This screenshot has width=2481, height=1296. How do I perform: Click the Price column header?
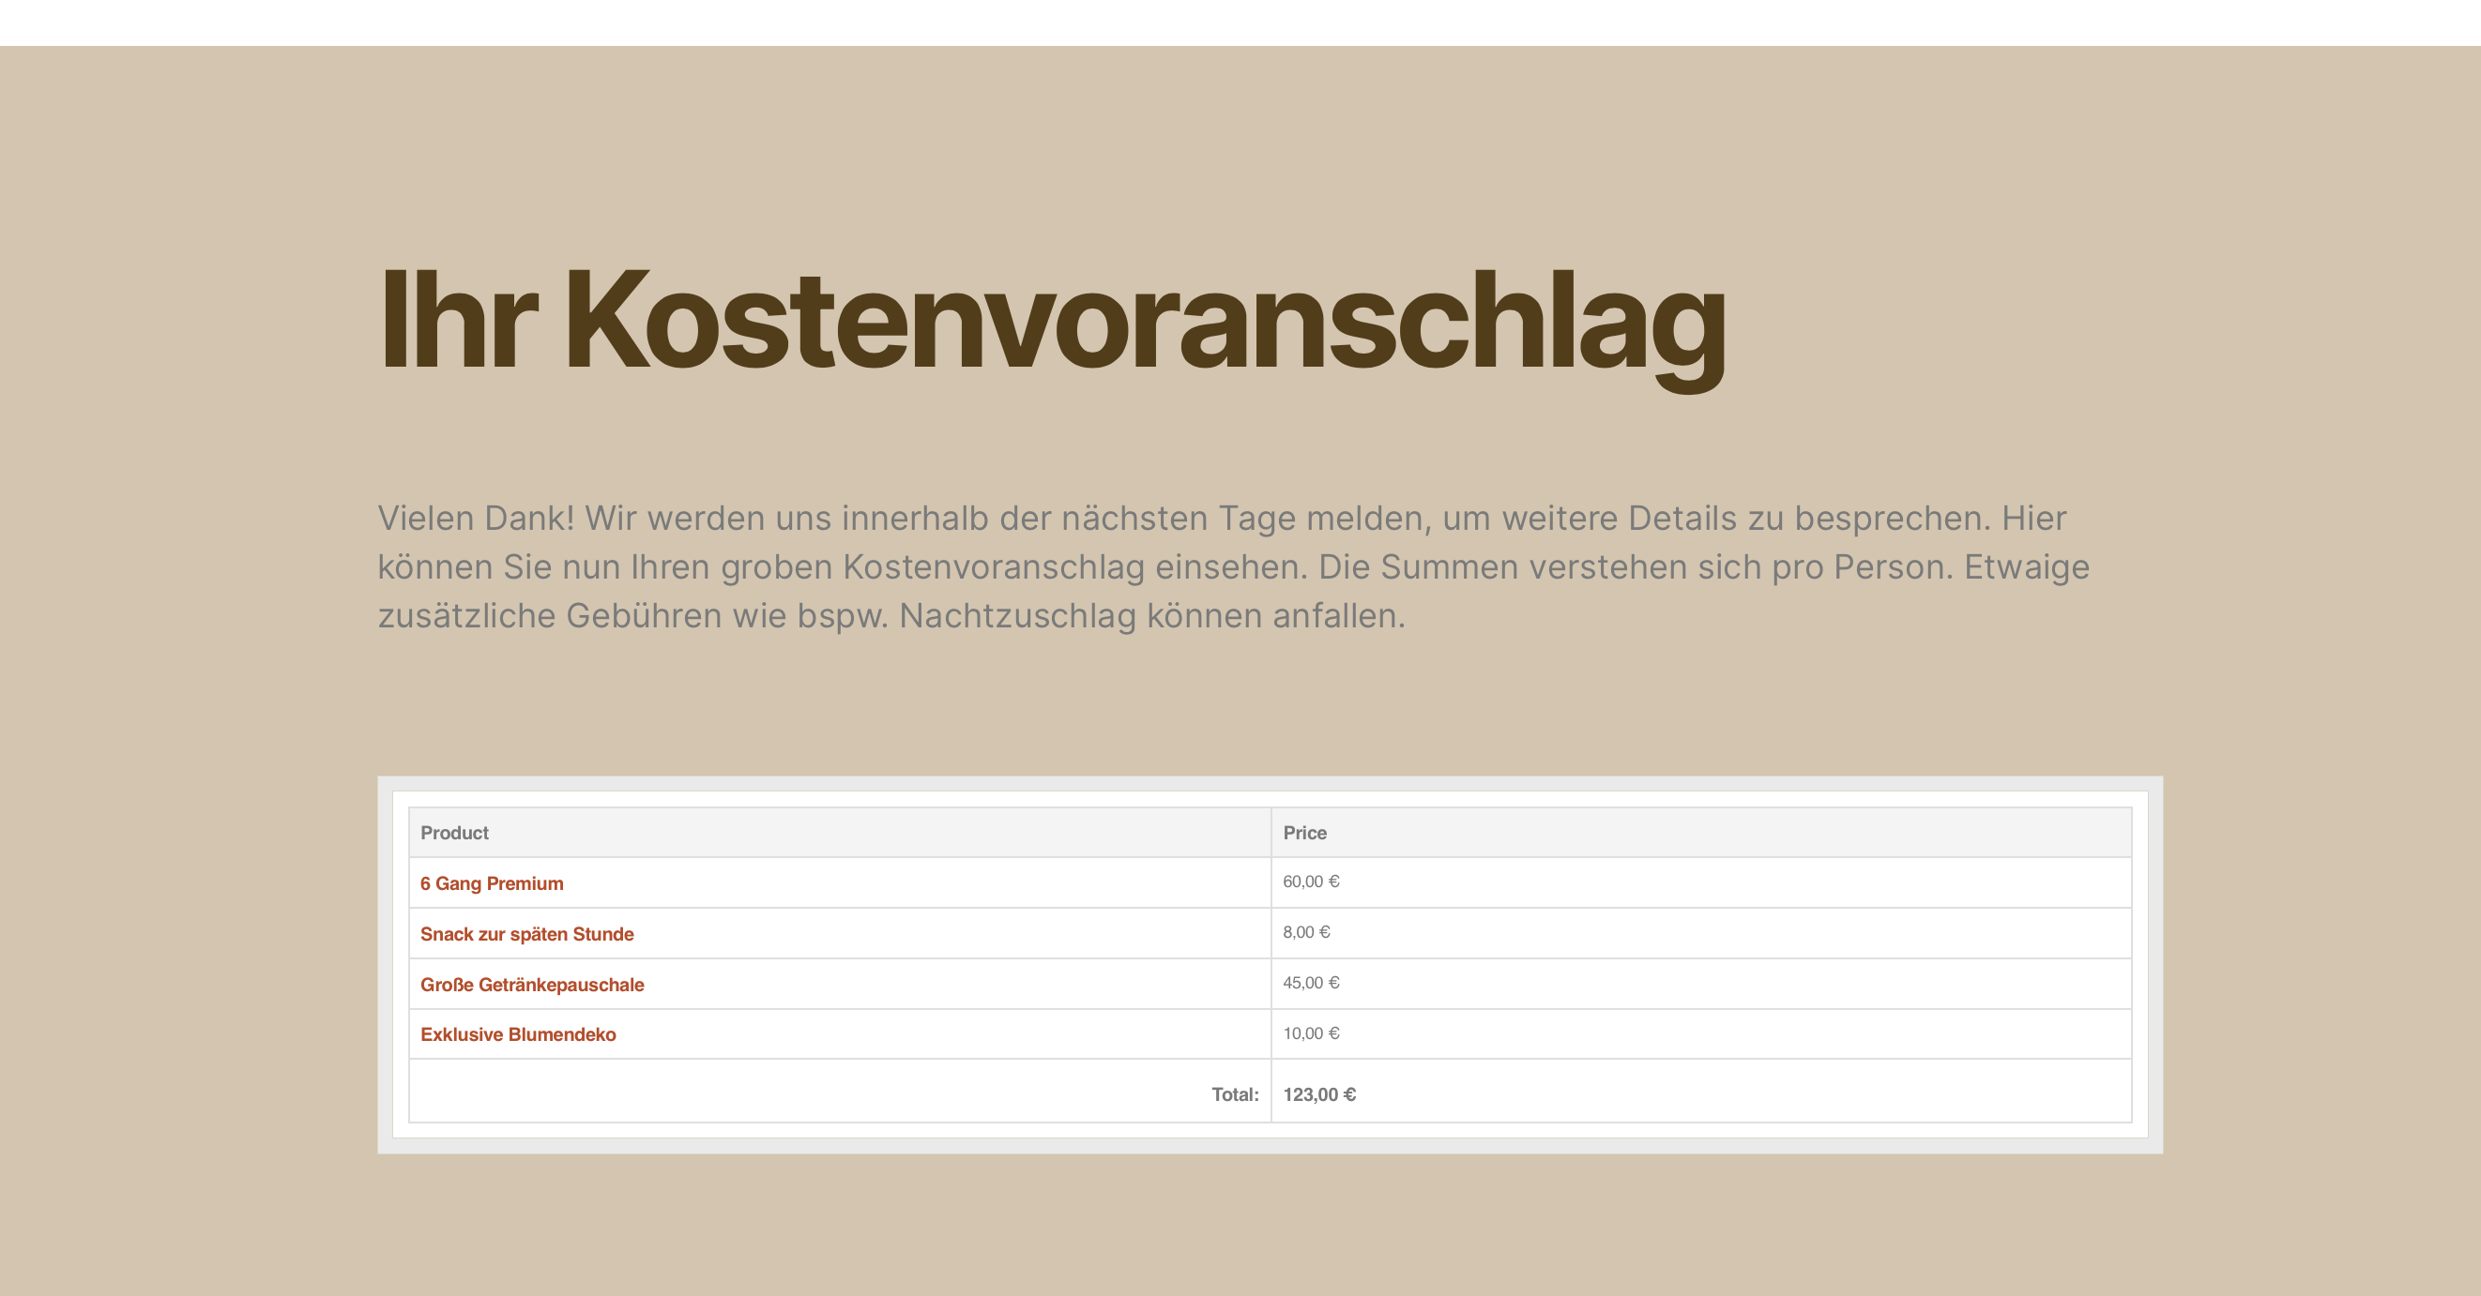1701,833
